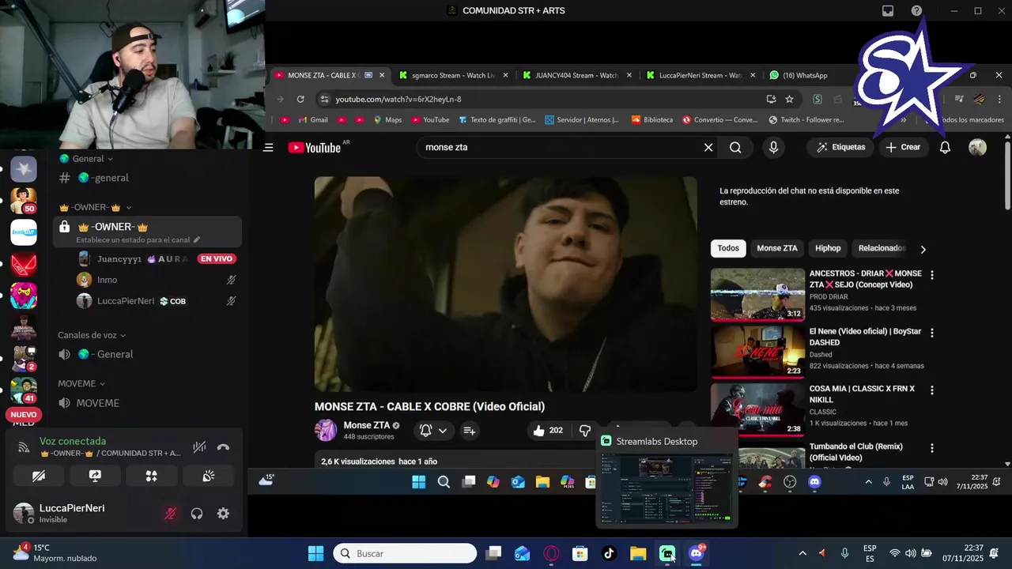Disconnect from the Discord voice call
Viewport: 1012px width, 569px height.
tap(223, 447)
